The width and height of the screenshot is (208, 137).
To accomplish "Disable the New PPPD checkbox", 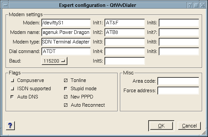I will pyautogui.click(x=66, y=97).
